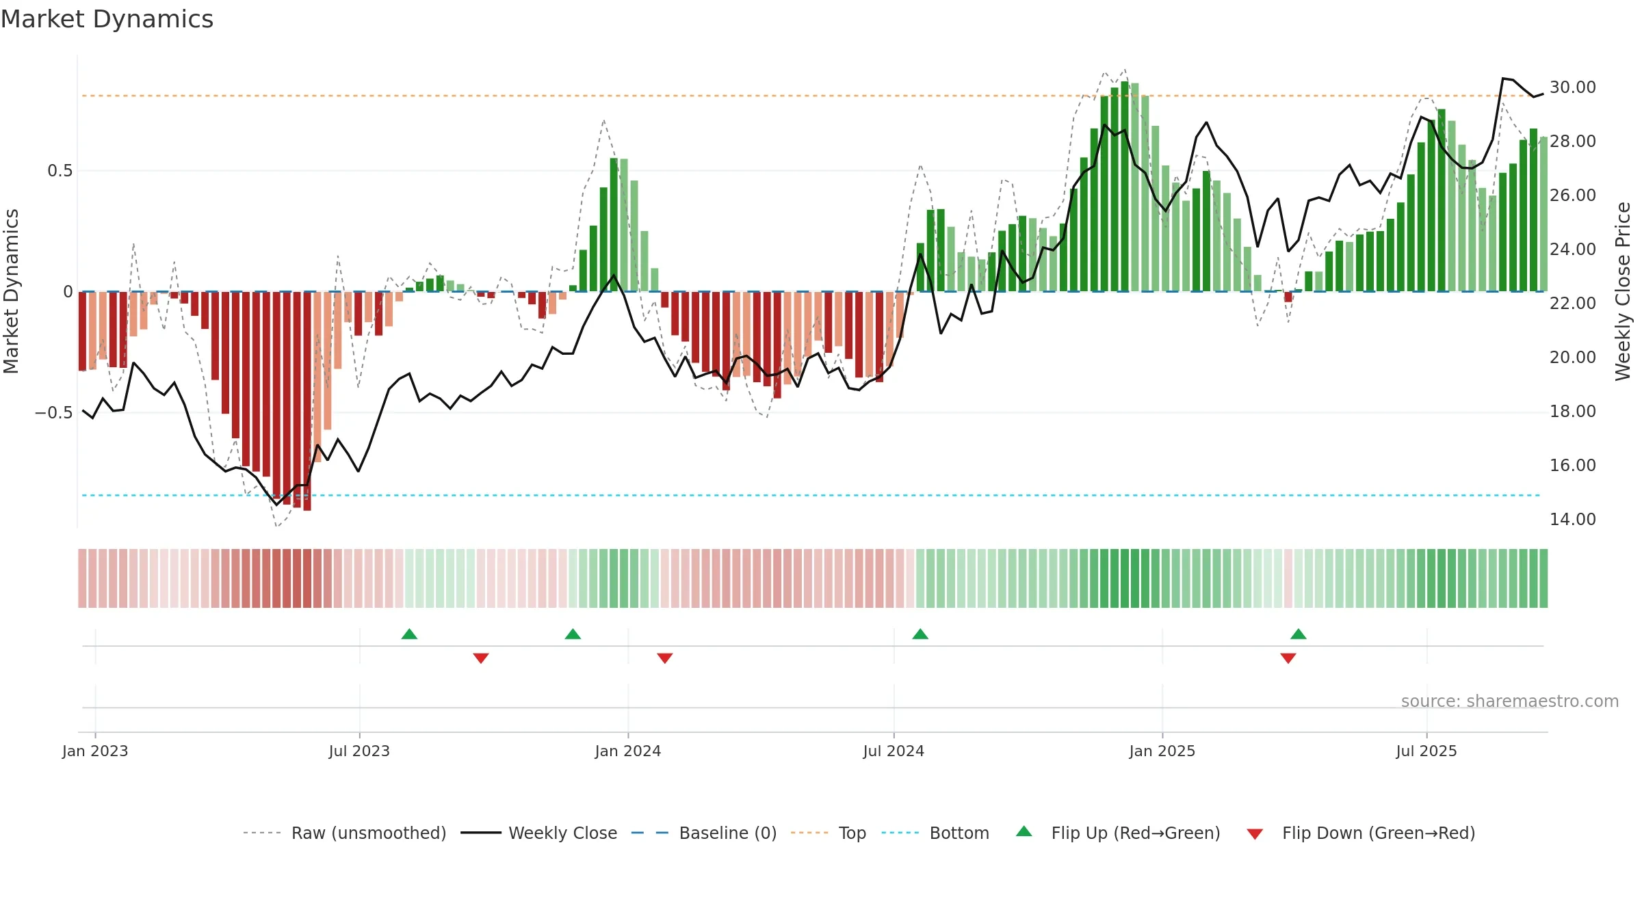Select the flip-up marker after Jan 2025
The image size is (1642, 923).
pos(1299,634)
